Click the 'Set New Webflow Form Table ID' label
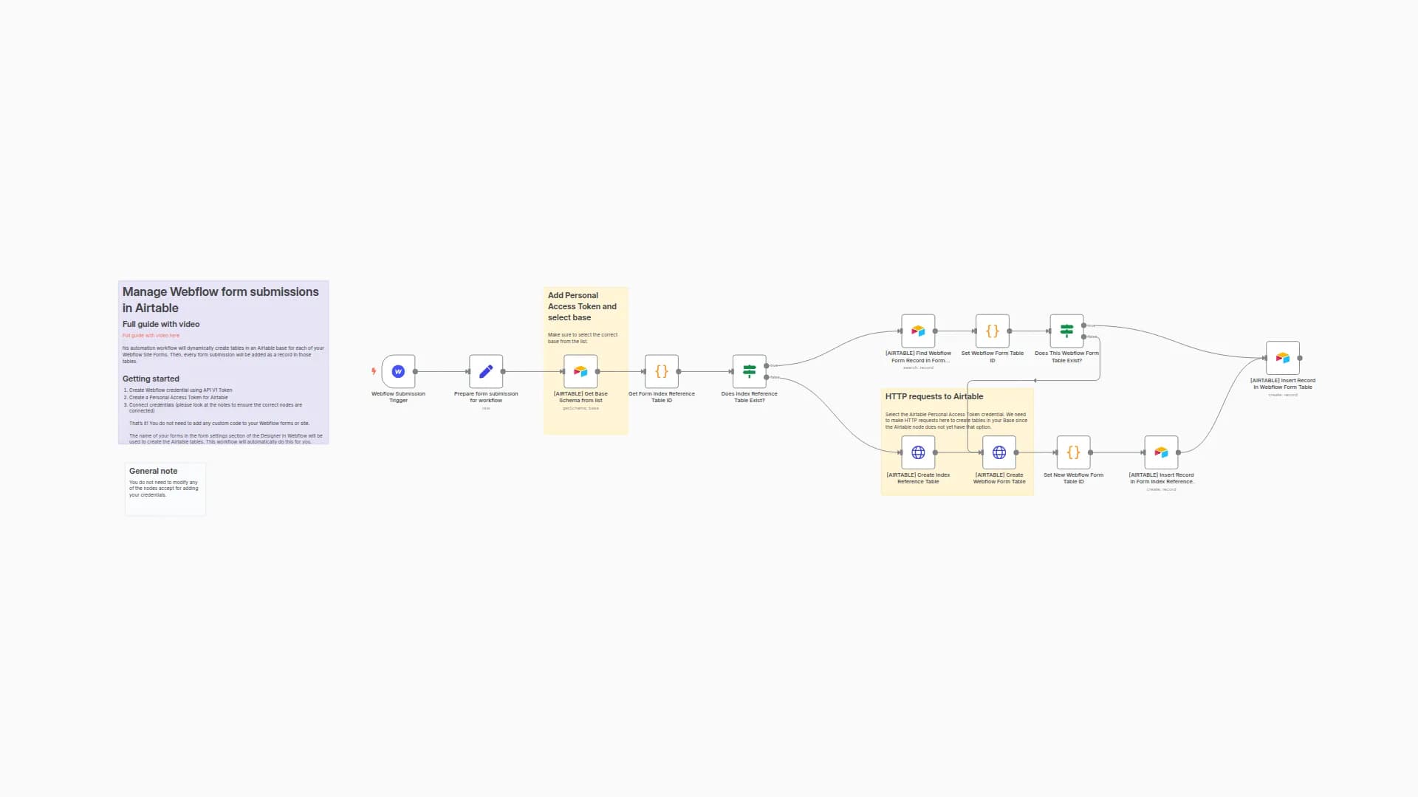This screenshot has width=1418, height=797. coord(1074,478)
